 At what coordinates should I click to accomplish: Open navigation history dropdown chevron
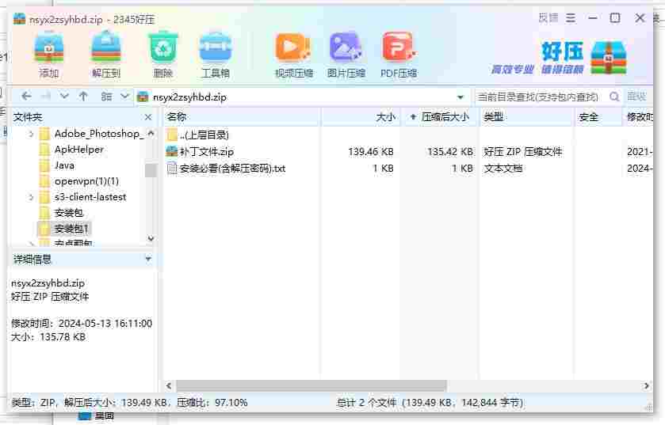coord(64,97)
